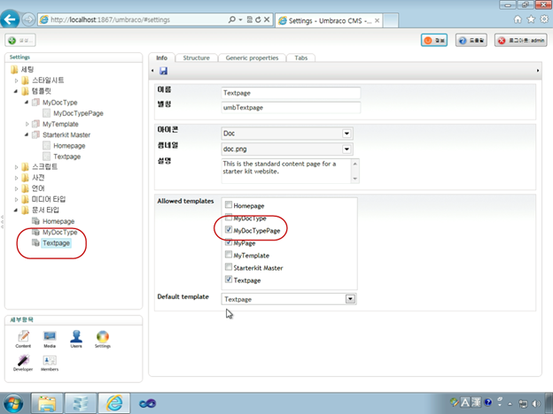Open the Settings section icon
The image size is (553, 414).
pyautogui.click(x=103, y=339)
